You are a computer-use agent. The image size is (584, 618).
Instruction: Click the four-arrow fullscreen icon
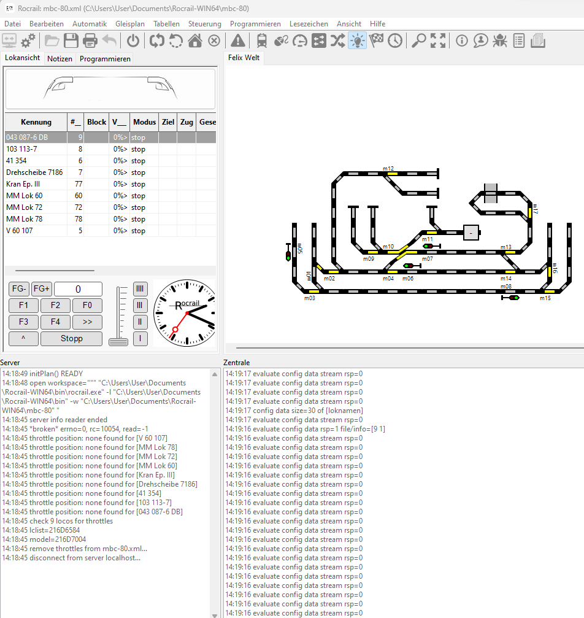point(438,41)
